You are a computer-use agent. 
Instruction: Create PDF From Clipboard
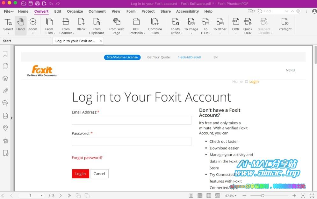click(97, 26)
